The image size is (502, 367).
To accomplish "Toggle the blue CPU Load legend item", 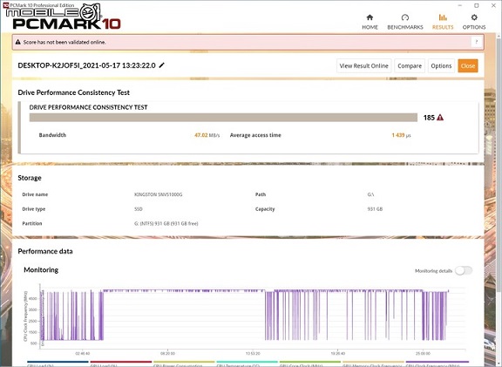I will tap(58, 364).
